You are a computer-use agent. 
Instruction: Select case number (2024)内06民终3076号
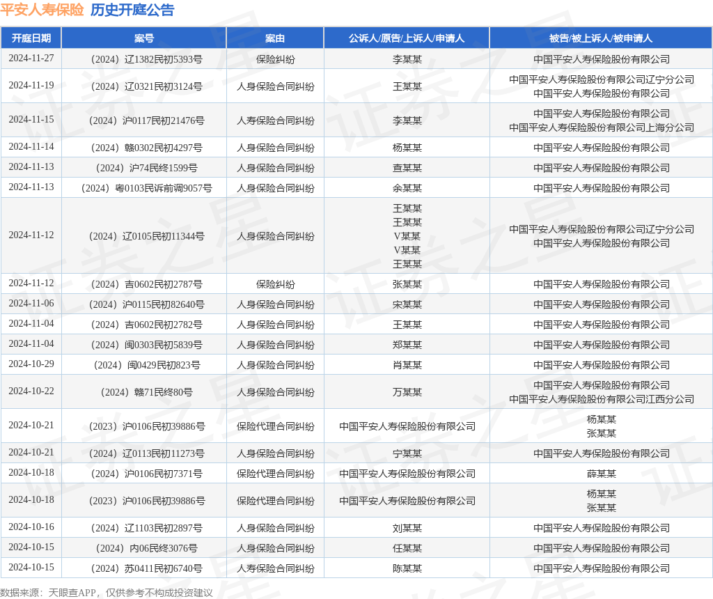click(146, 548)
